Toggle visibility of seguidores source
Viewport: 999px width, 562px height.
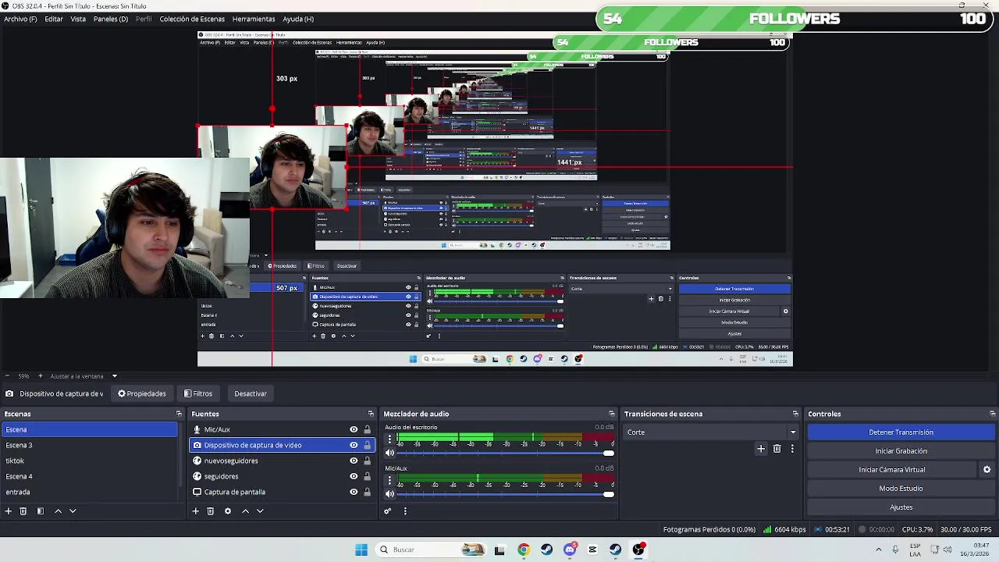354,476
